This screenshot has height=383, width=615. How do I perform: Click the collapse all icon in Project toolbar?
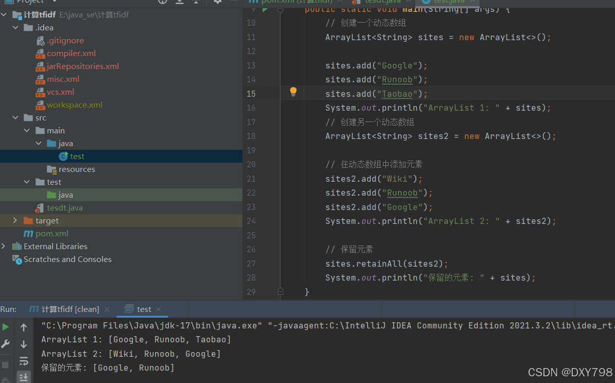[197, 2]
